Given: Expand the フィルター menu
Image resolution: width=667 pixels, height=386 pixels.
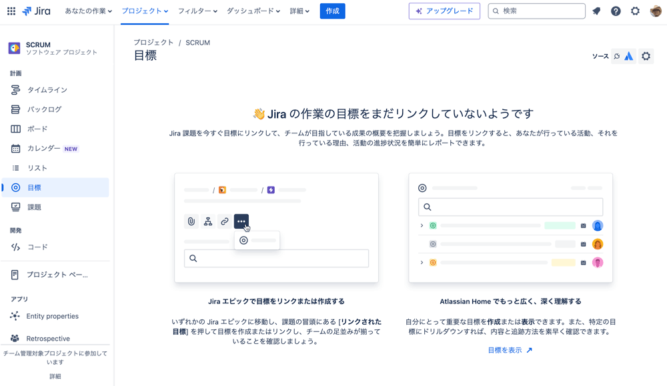Looking at the screenshot, I should pyautogui.click(x=197, y=11).
